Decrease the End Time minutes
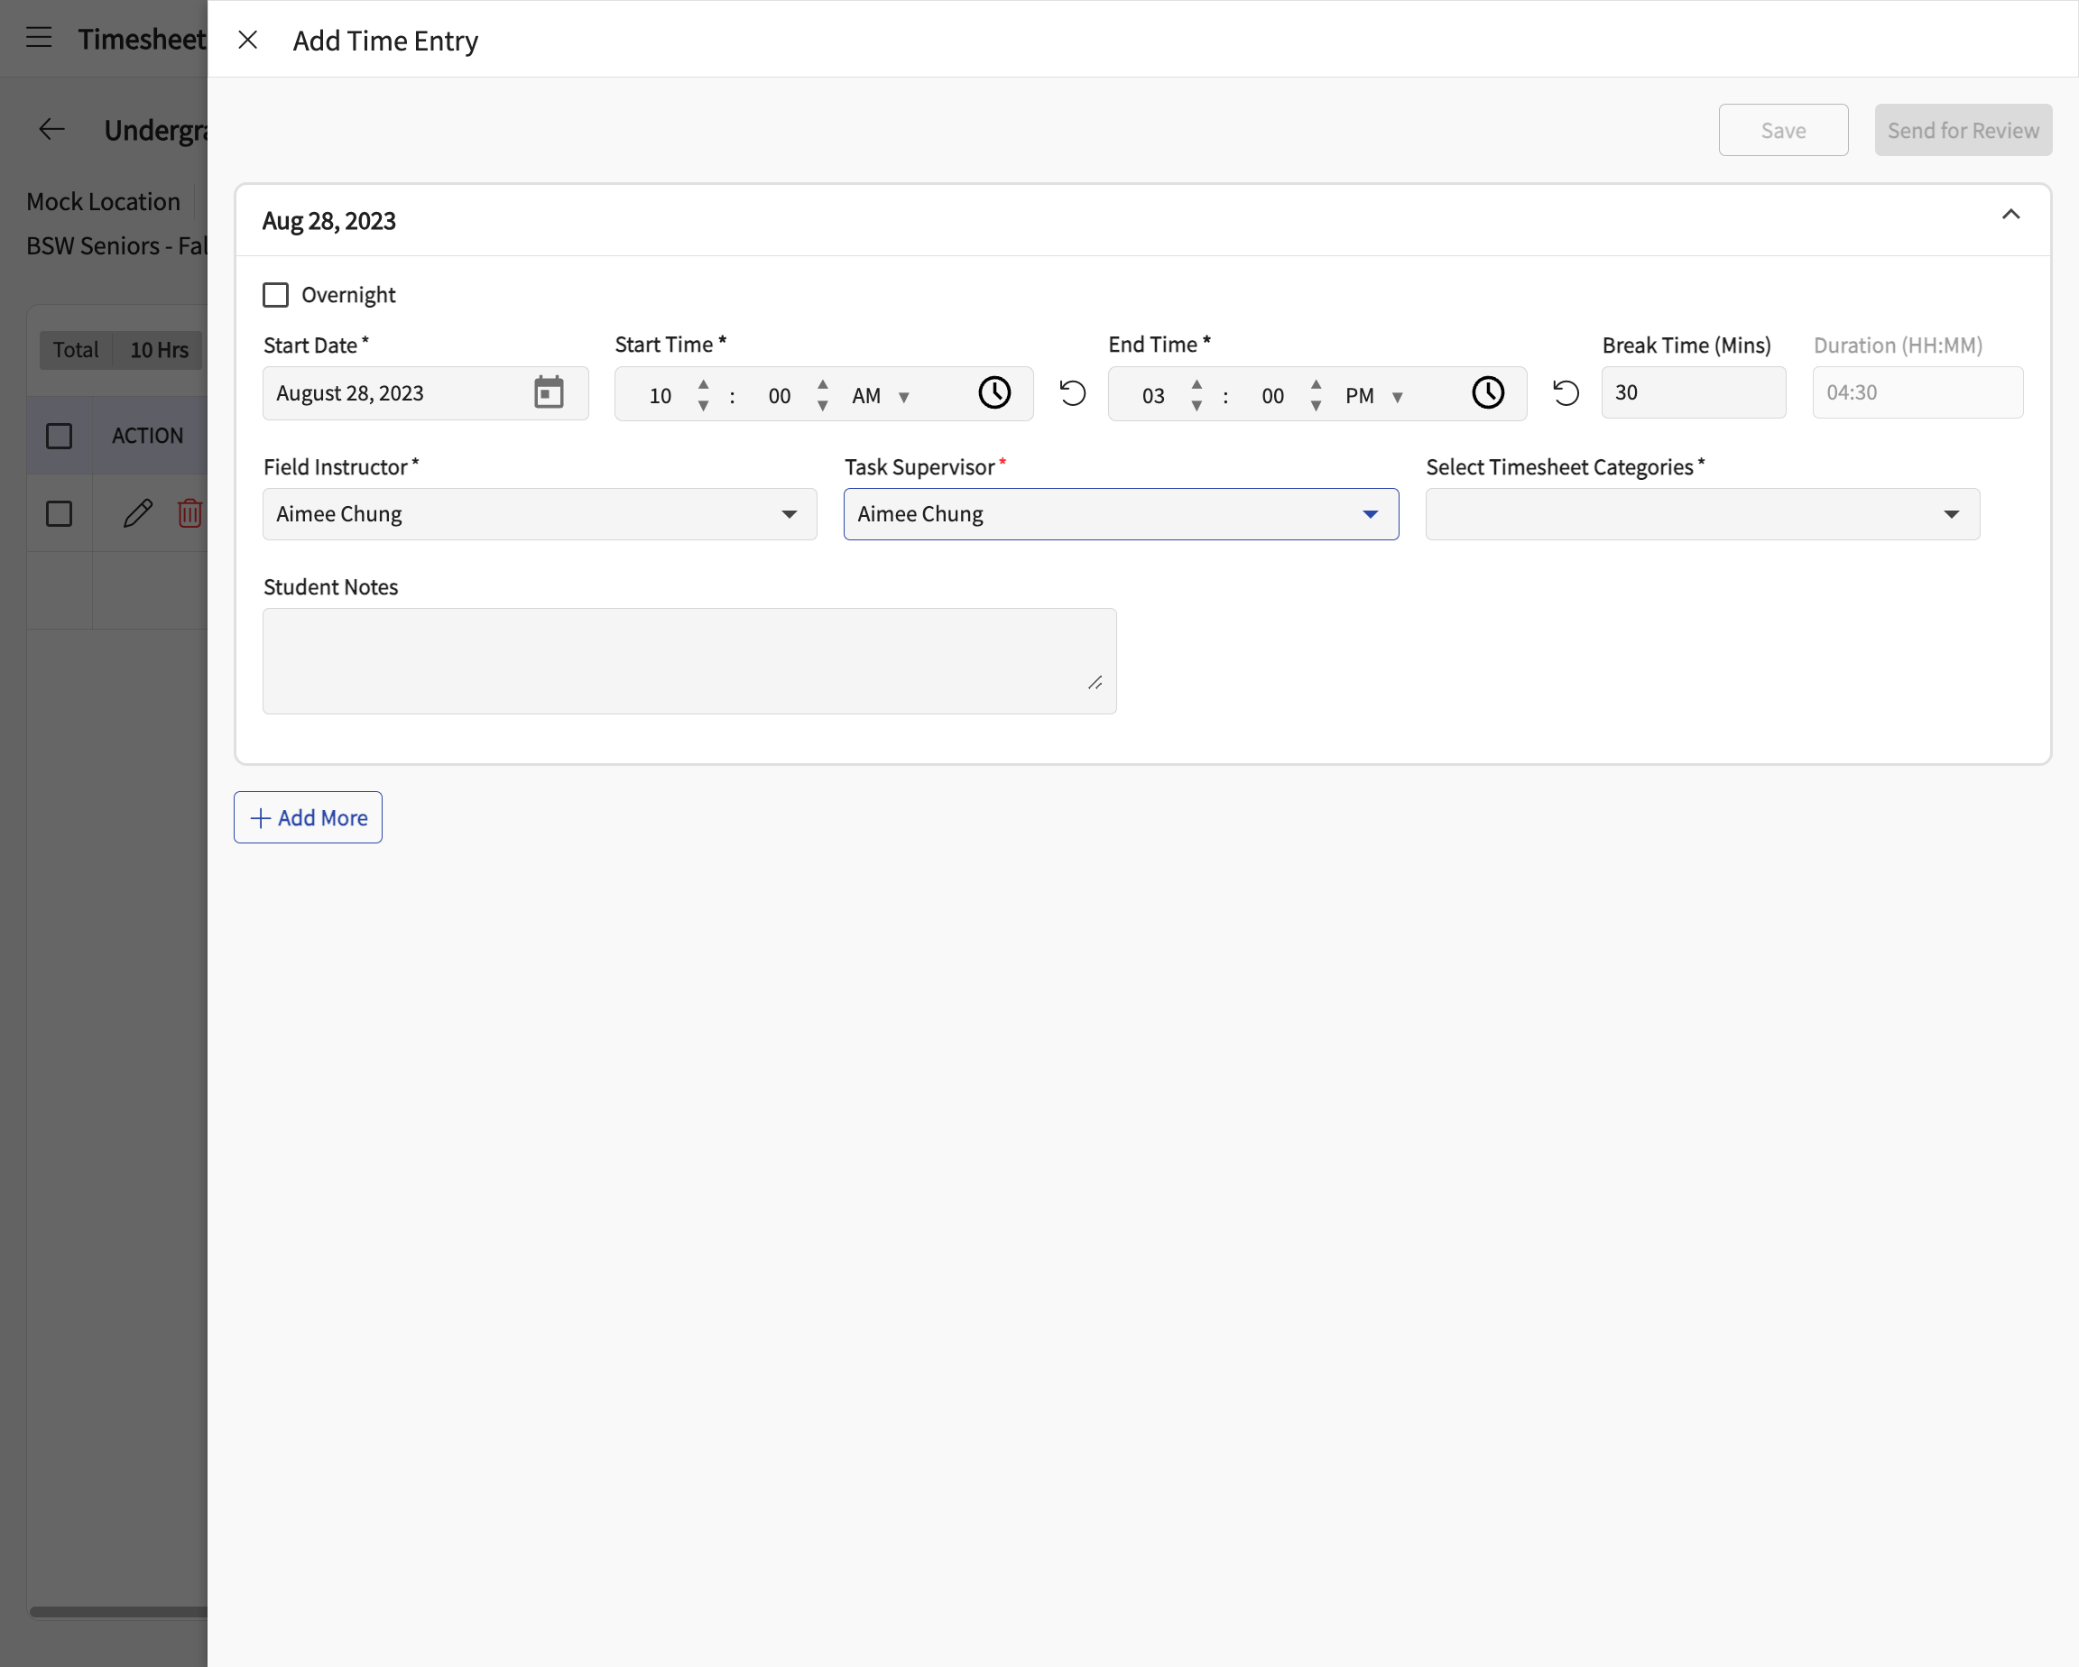The height and width of the screenshot is (1667, 2079). [1317, 406]
